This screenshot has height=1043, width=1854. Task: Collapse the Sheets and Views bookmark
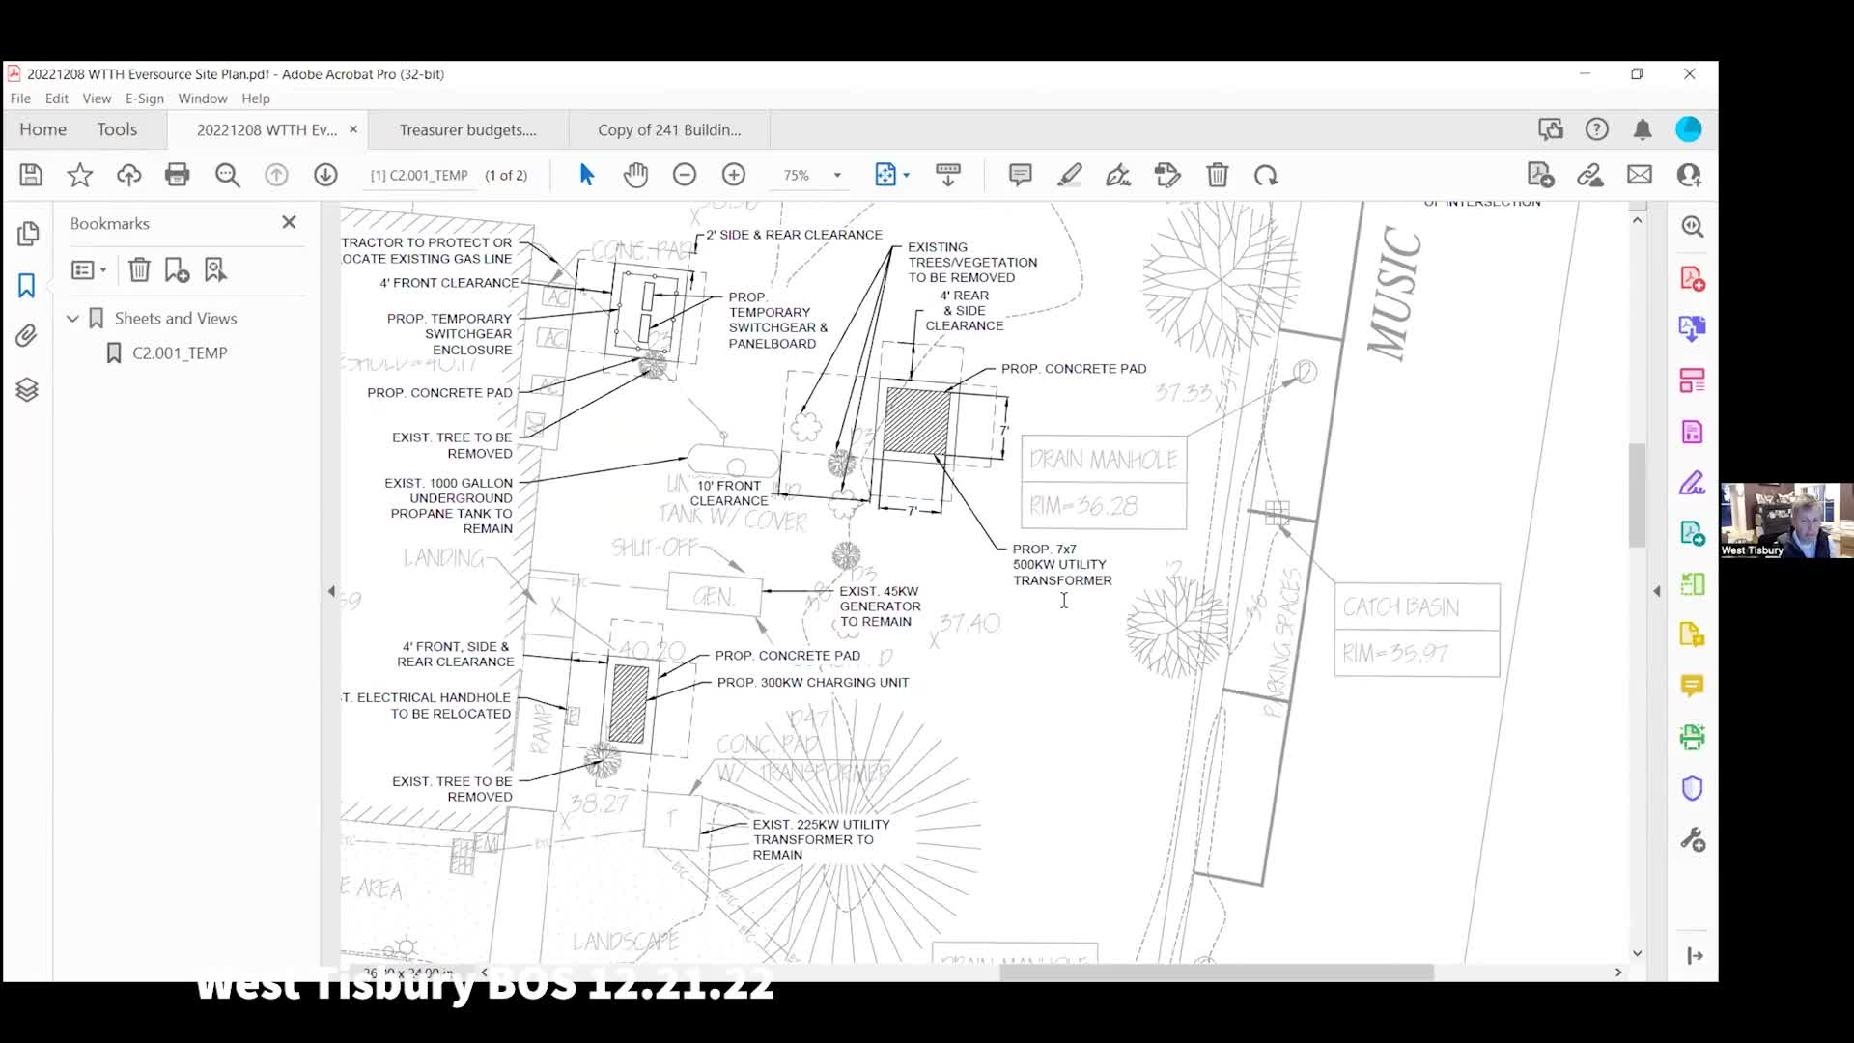[x=72, y=318]
